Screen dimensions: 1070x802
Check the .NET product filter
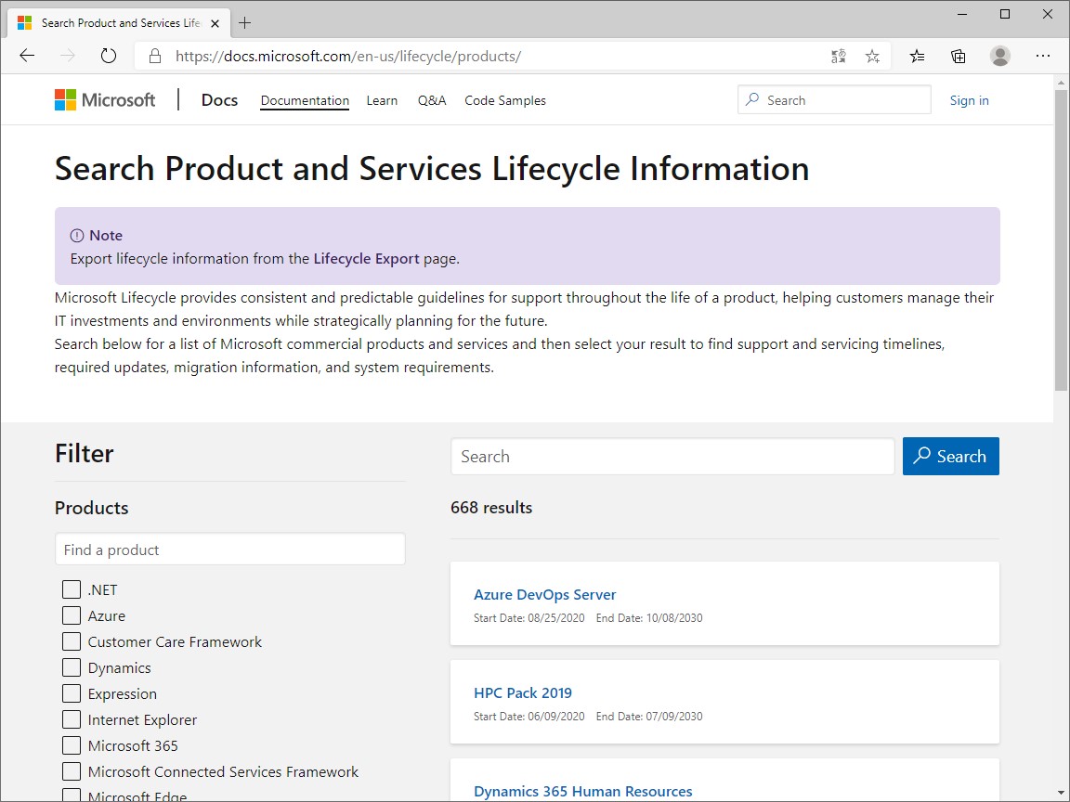point(71,589)
